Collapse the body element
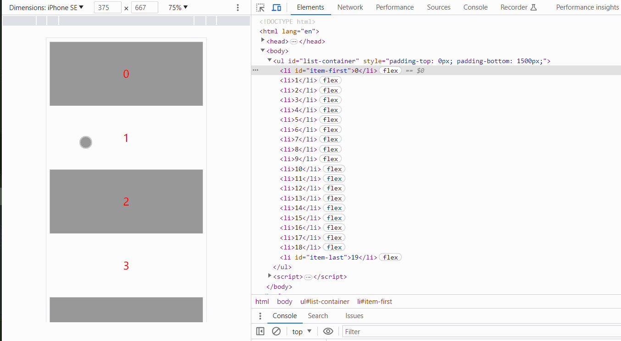The image size is (621, 341). (263, 51)
